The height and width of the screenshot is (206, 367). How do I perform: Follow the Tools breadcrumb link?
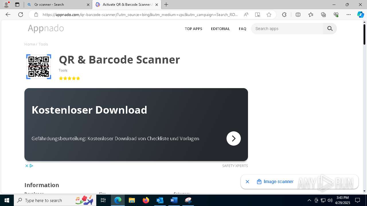tap(43, 44)
